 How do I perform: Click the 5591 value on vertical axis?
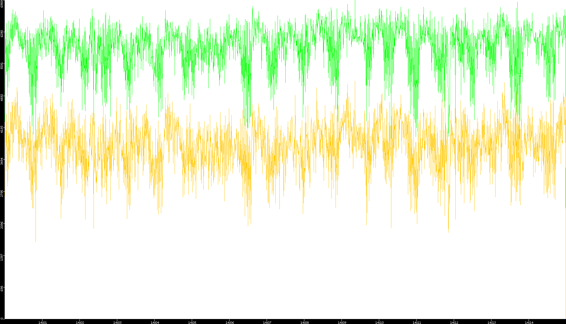click(2, 65)
